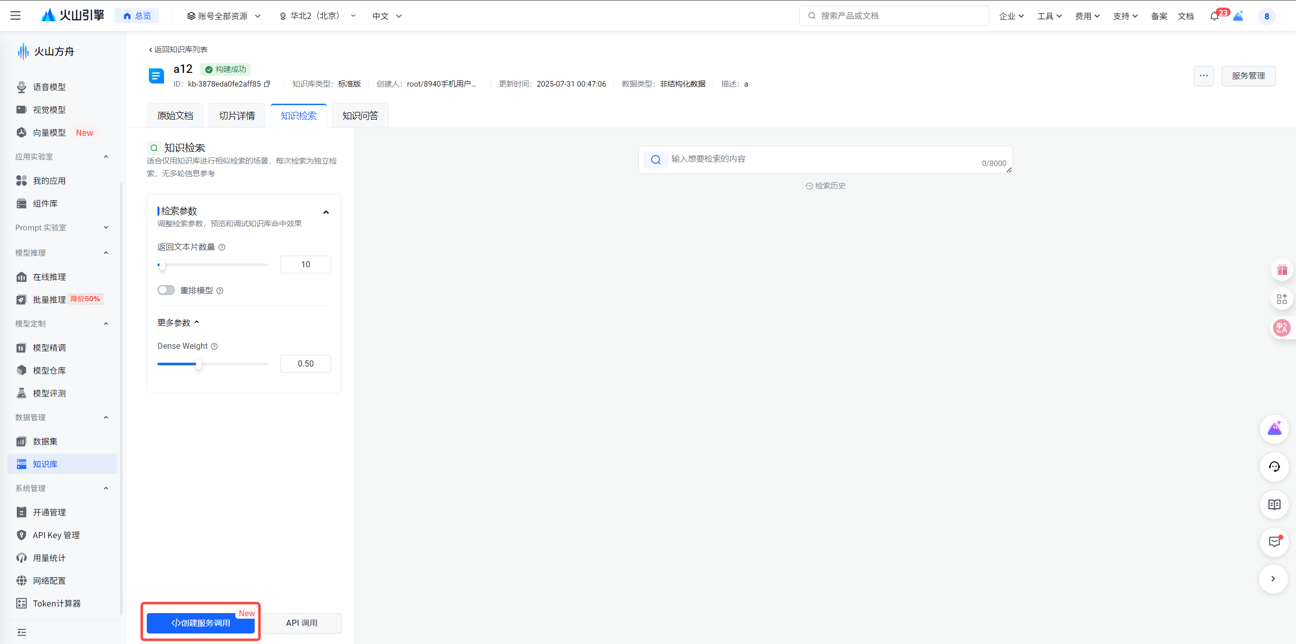Open the user avatar menu
The image size is (1296, 644).
tap(1267, 16)
